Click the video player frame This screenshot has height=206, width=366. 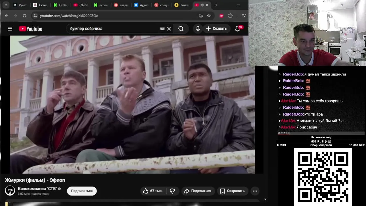[132, 104]
